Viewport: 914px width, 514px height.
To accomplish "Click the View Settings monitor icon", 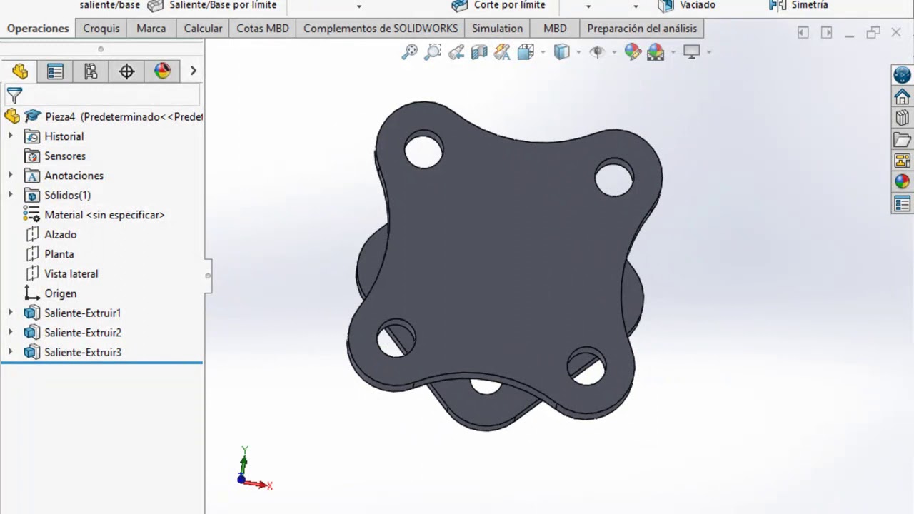I will coord(691,51).
